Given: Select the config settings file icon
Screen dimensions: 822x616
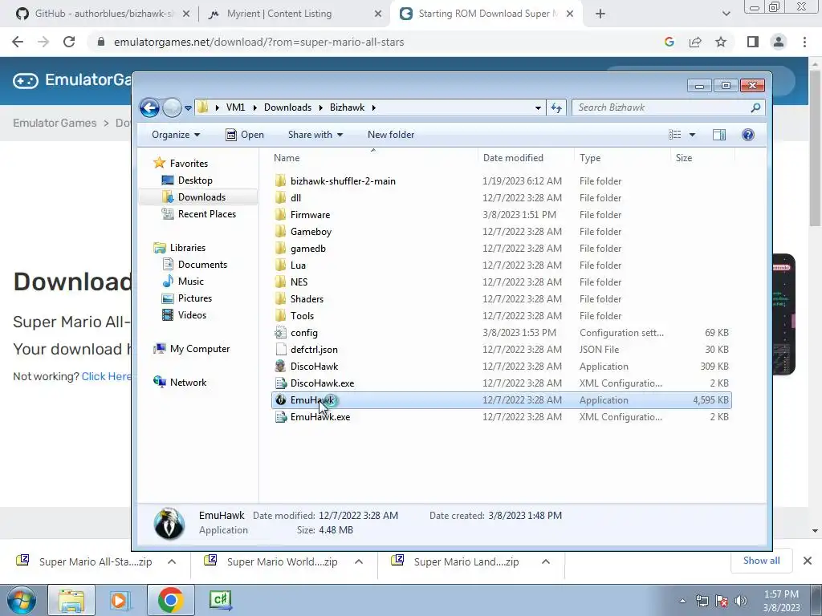Looking at the screenshot, I should click(280, 333).
